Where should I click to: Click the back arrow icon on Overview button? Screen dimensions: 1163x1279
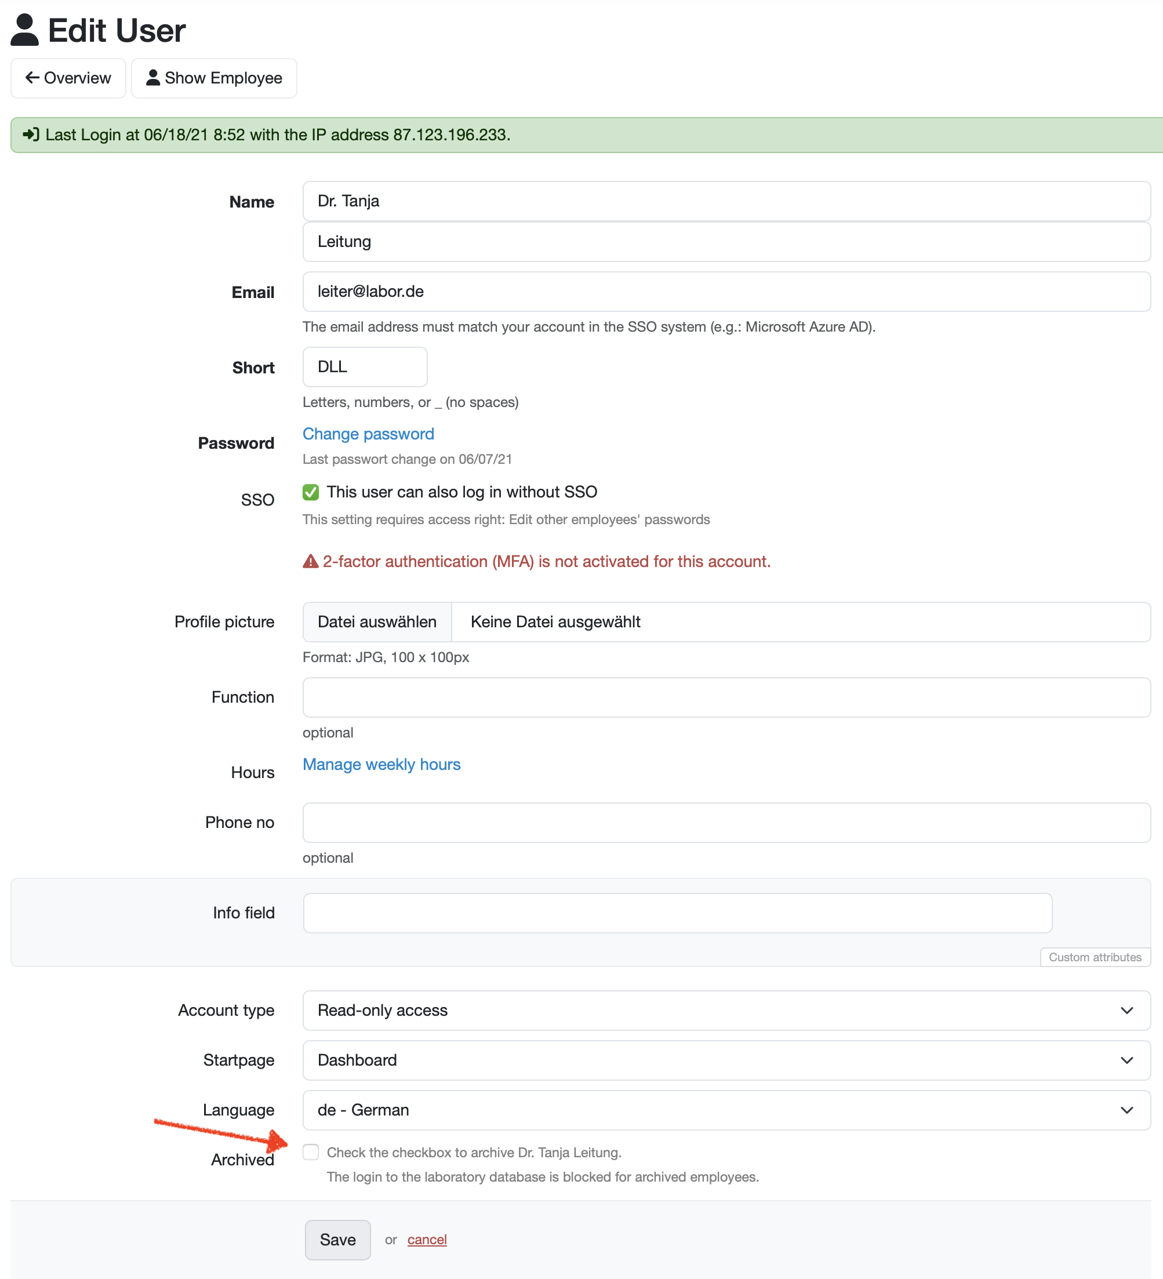coord(32,77)
